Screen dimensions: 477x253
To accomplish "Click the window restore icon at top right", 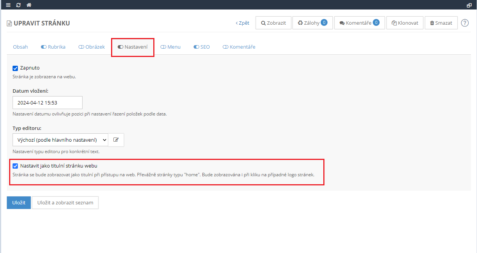I will (469, 5).
